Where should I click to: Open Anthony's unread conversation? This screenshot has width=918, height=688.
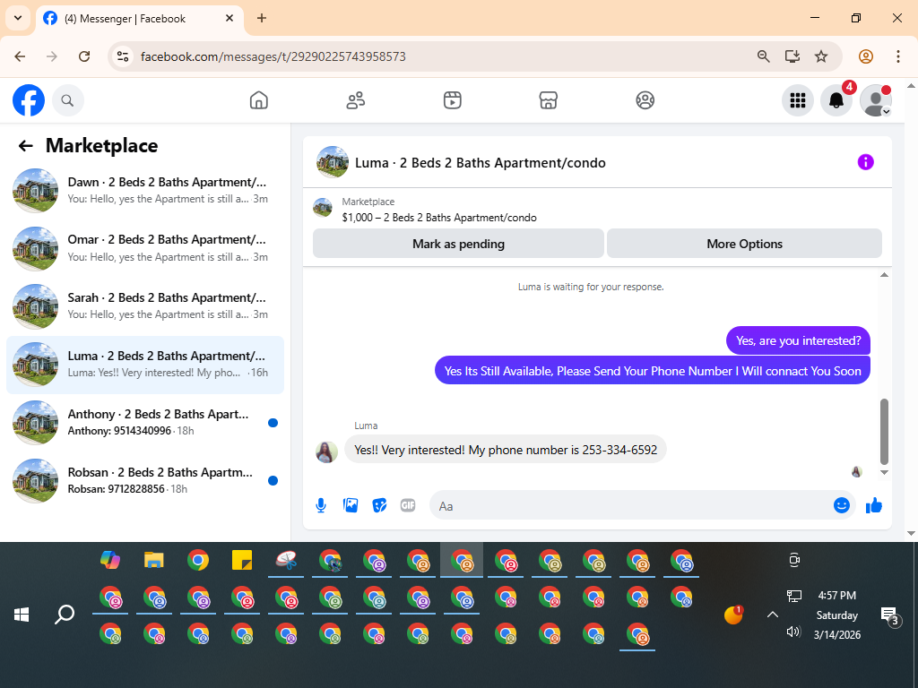pyautogui.click(x=145, y=423)
